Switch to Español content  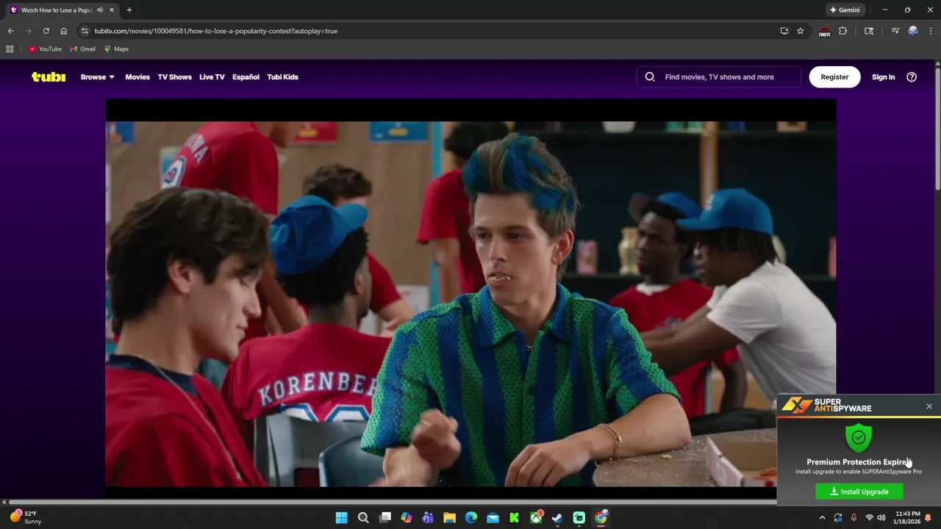click(x=246, y=76)
